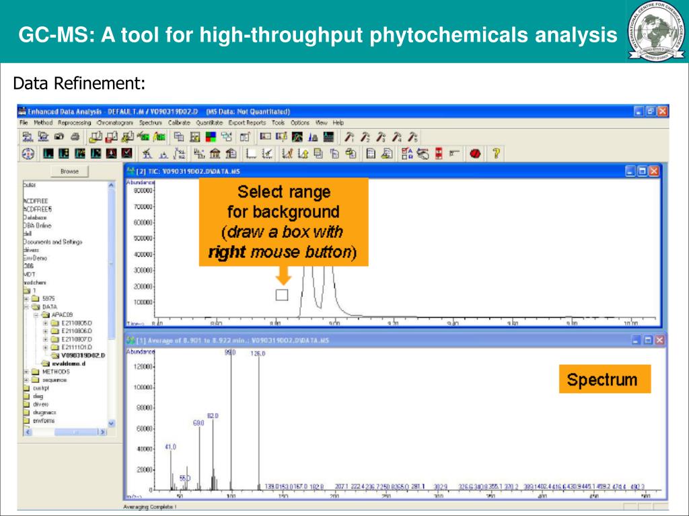Select the drugmacs folder in the tree

[44, 413]
